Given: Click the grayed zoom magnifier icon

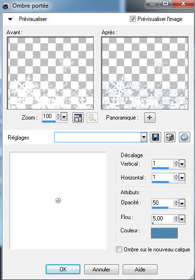Looking at the screenshot, I should tap(92, 118).
